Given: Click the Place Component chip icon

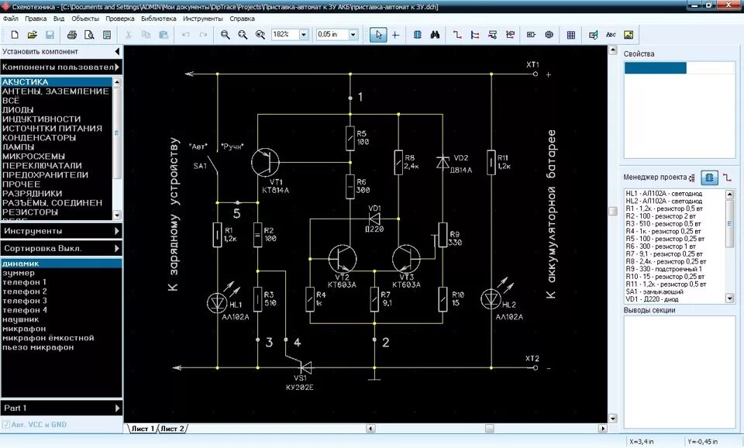Looking at the screenshot, I should [418, 35].
